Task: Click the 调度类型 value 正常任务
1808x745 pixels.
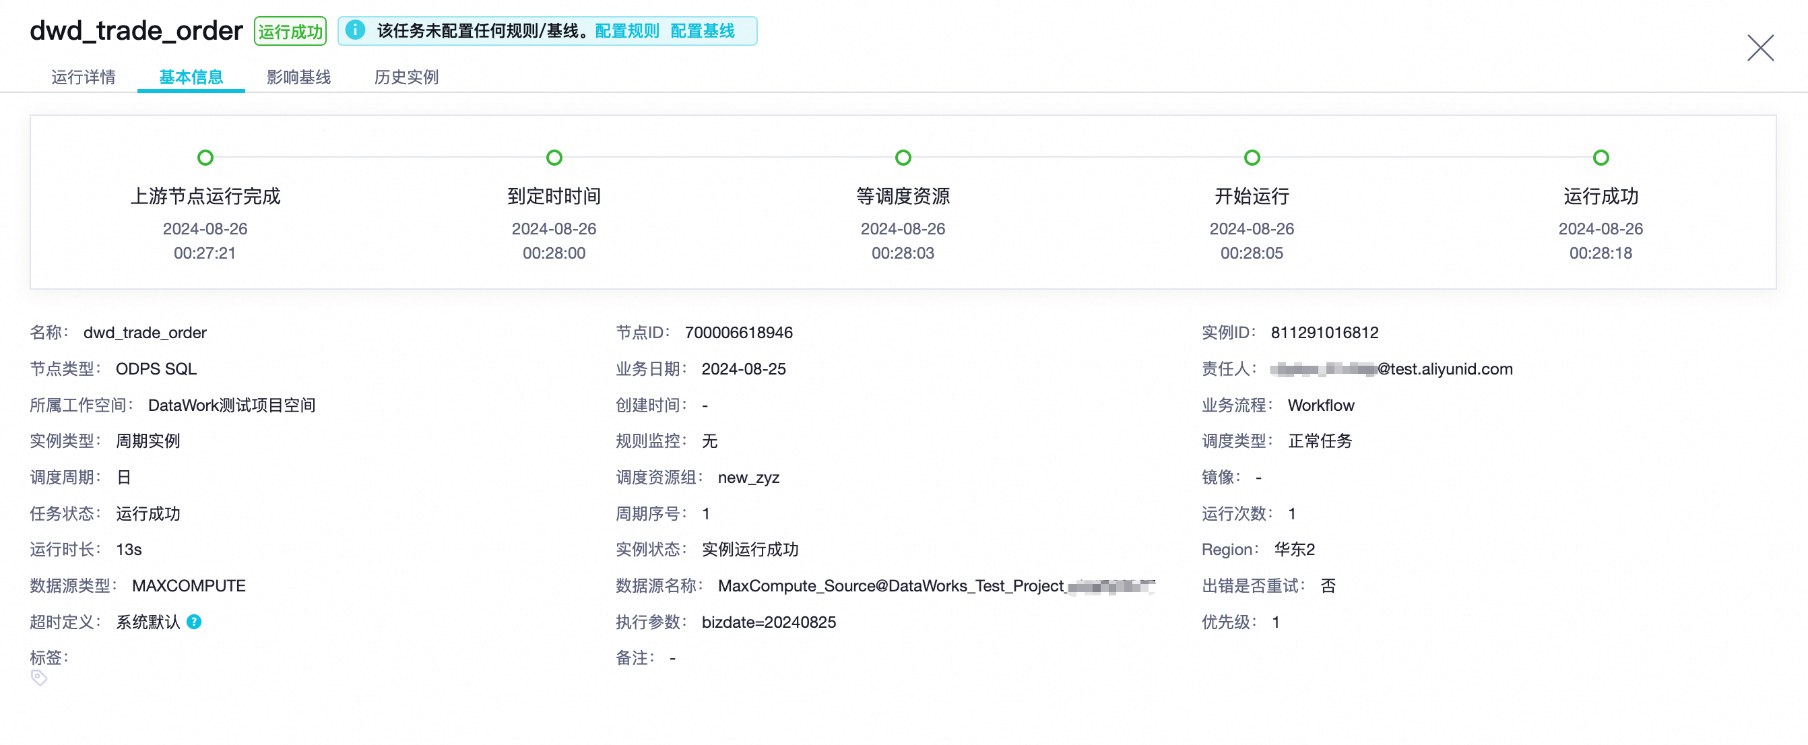Action: (x=1320, y=441)
